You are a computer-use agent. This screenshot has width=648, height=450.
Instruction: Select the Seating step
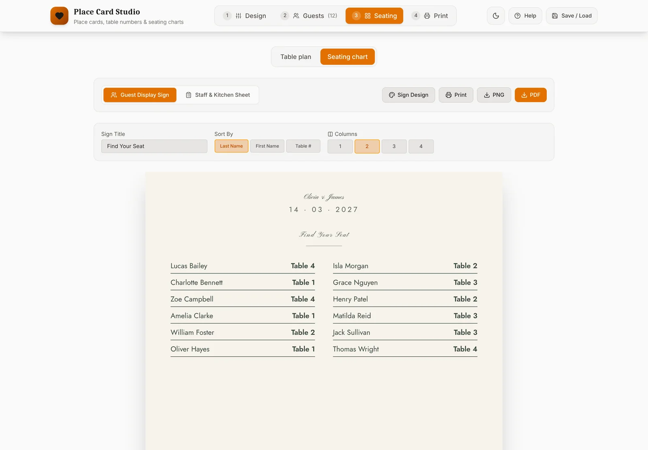(374, 16)
